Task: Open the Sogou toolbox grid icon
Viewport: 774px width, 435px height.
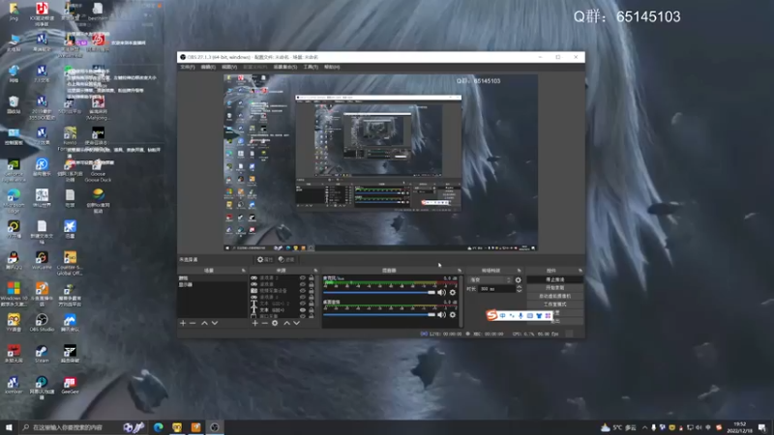Action: (x=548, y=316)
